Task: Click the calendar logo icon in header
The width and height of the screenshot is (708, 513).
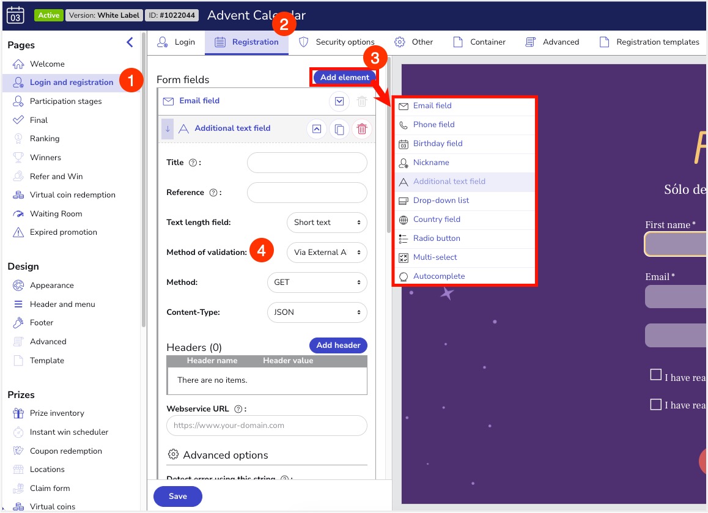Action: pos(15,15)
